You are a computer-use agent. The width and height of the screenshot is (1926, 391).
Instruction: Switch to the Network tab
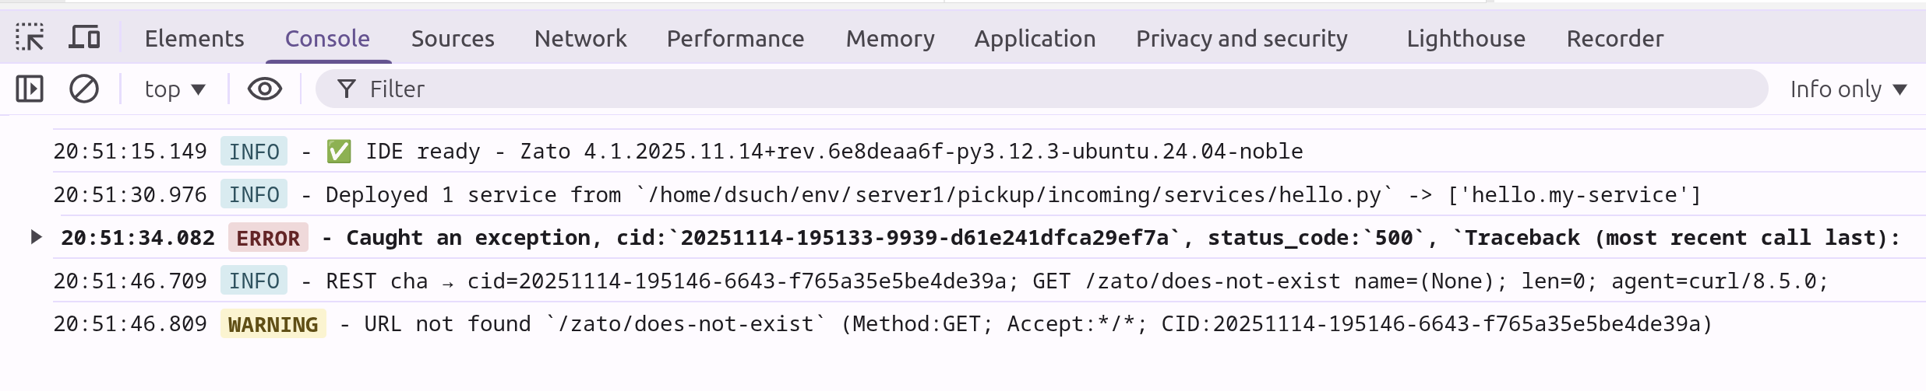click(580, 39)
